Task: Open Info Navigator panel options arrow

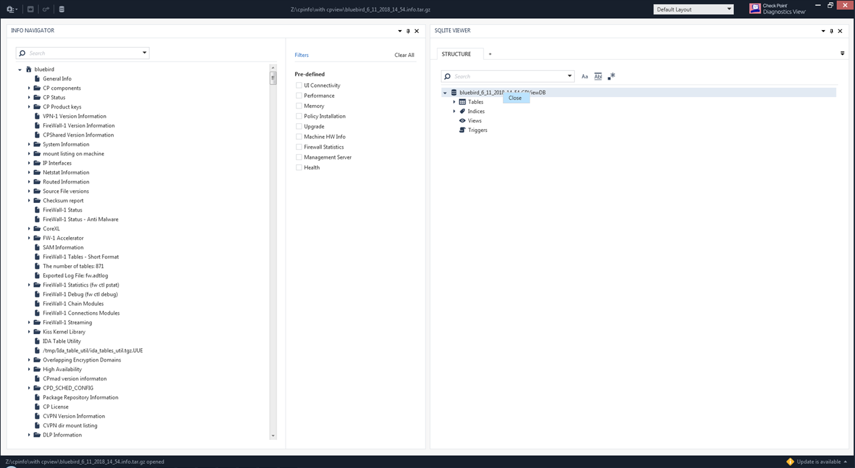Action: point(400,31)
